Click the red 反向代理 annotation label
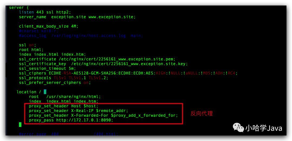This screenshot has height=141, width=292. pos(201,113)
